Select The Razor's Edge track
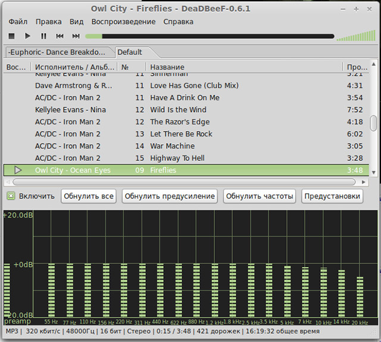 186,122
